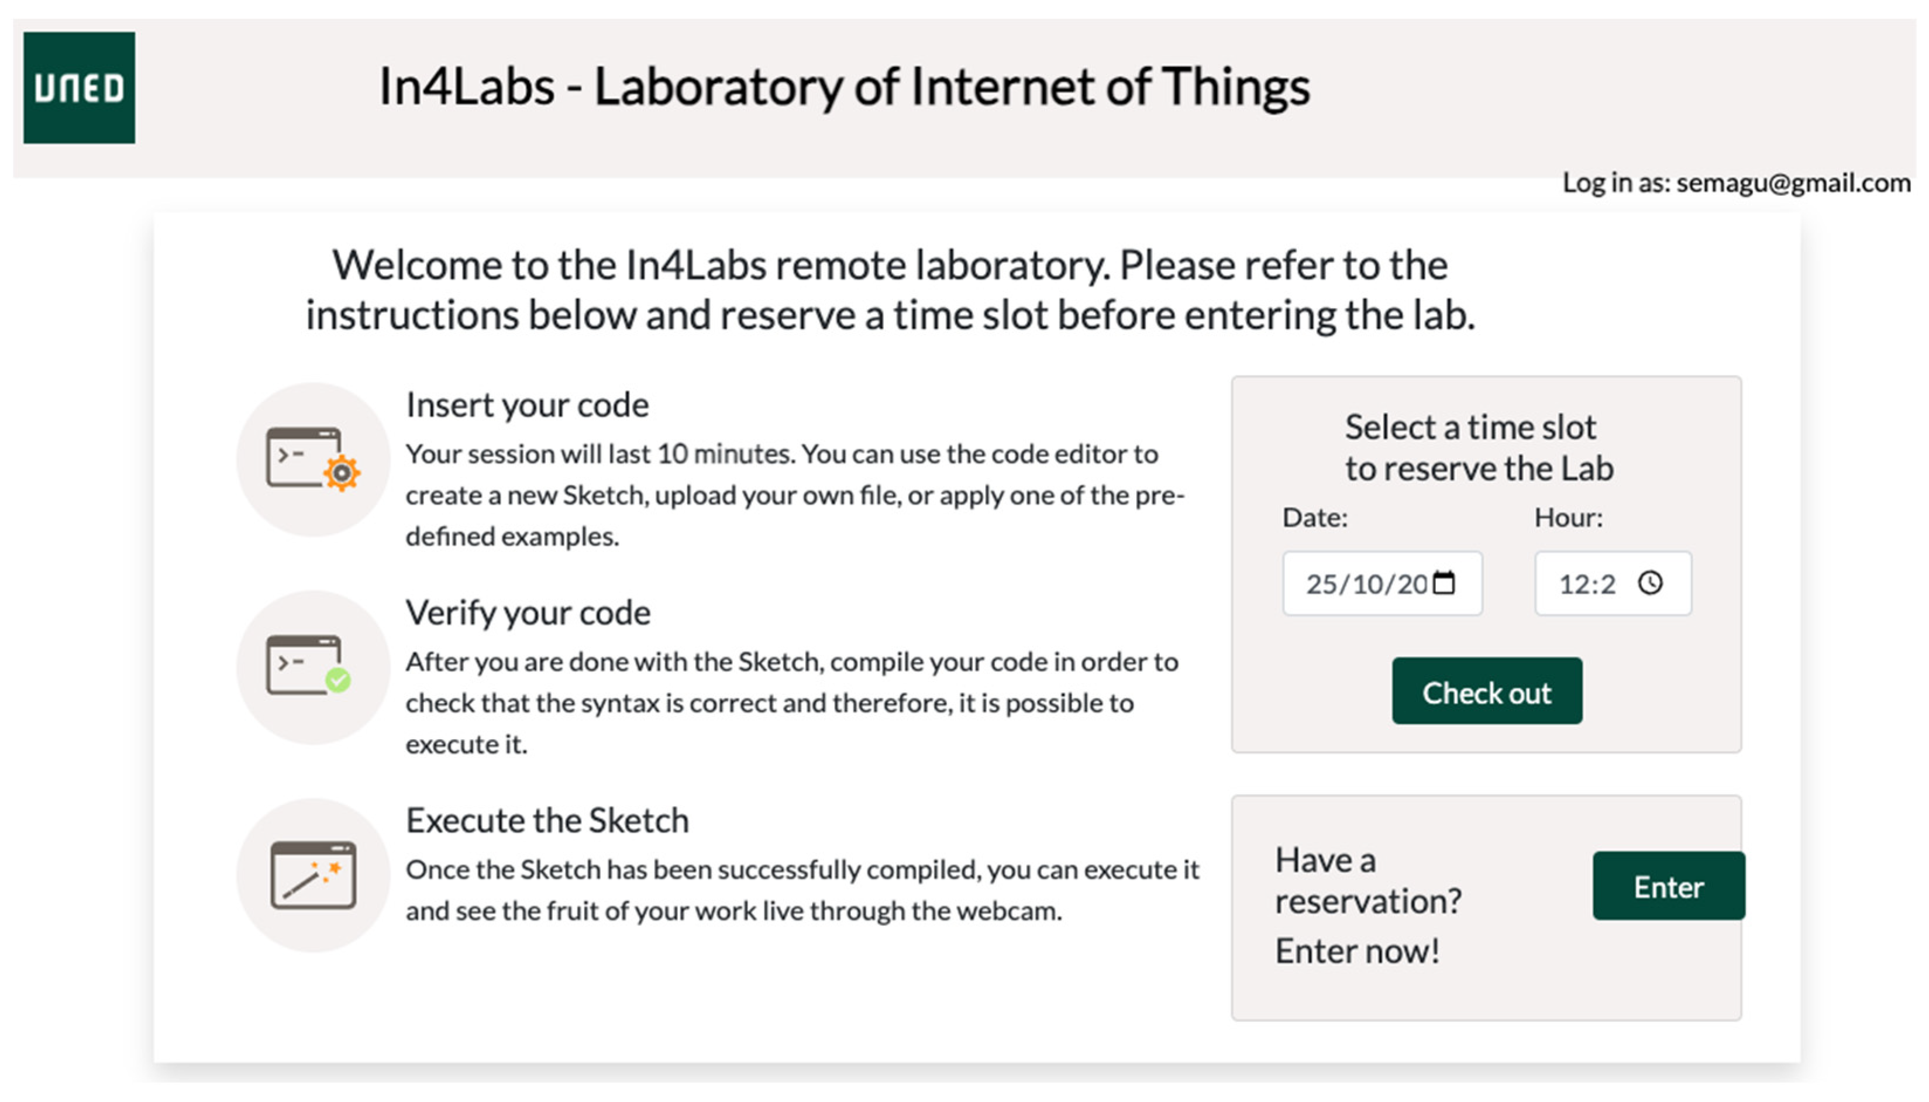Click the "Insert your code" heading

tap(528, 405)
